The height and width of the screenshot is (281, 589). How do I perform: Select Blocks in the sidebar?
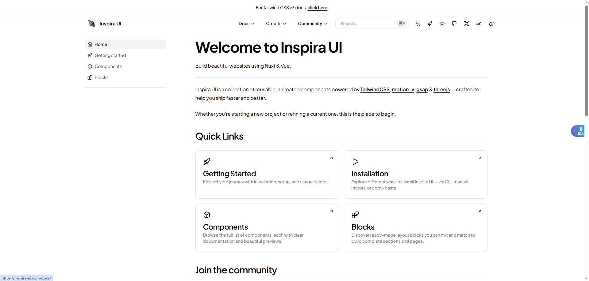click(125, 77)
